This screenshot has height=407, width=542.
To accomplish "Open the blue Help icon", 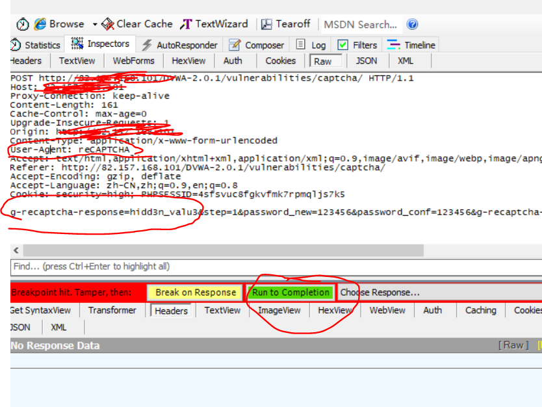I will (412, 24).
